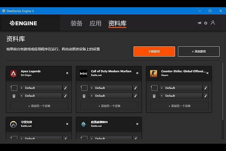This screenshot has height=151, width=226.
Task: Add another device to Apex Legends
Action: (x=39, y=106)
